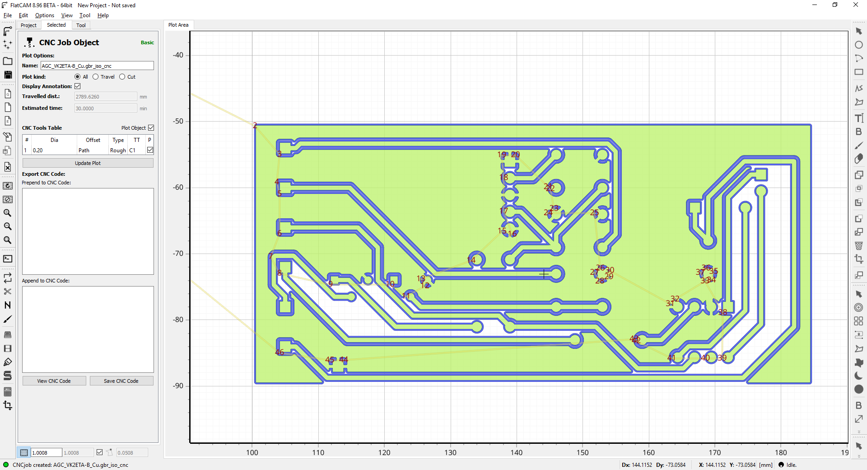
Task: Pick the rectangle drawing tool in right toolbar
Action: (859, 72)
